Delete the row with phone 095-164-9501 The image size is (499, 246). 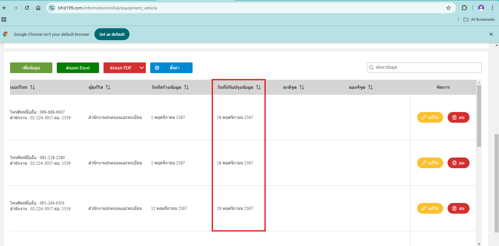458,208
